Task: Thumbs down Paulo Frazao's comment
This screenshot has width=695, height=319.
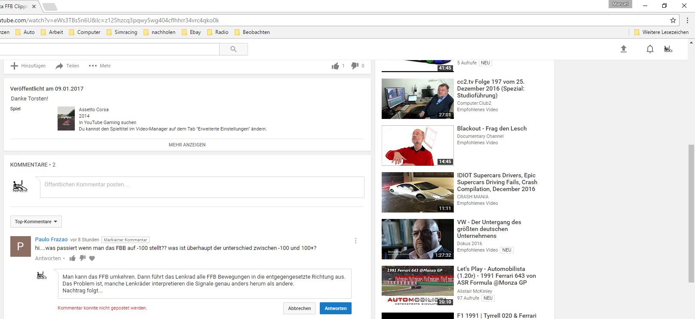Action: pyautogui.click(x=83, y=258)
